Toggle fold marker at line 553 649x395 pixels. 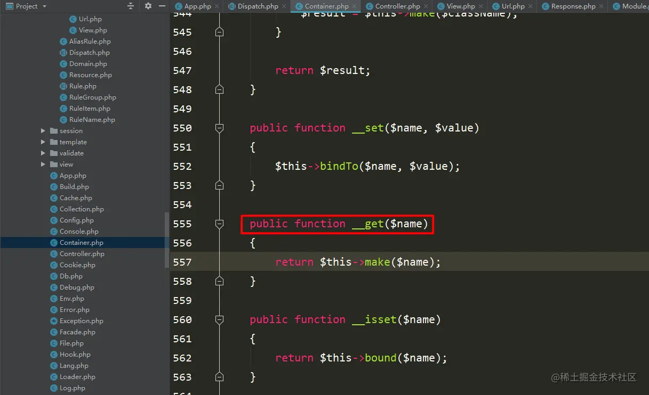click(219, 185)
